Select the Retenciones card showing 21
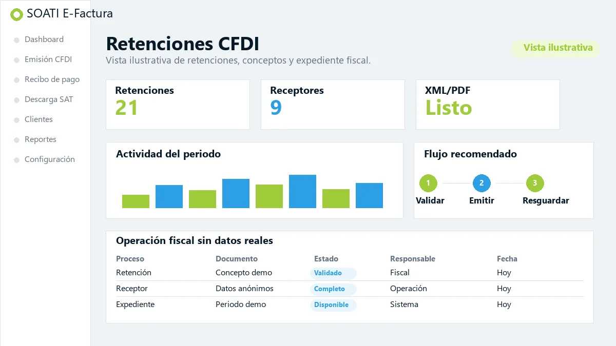Viewport: 616px width, 346px height. click(x=178, y=105)
